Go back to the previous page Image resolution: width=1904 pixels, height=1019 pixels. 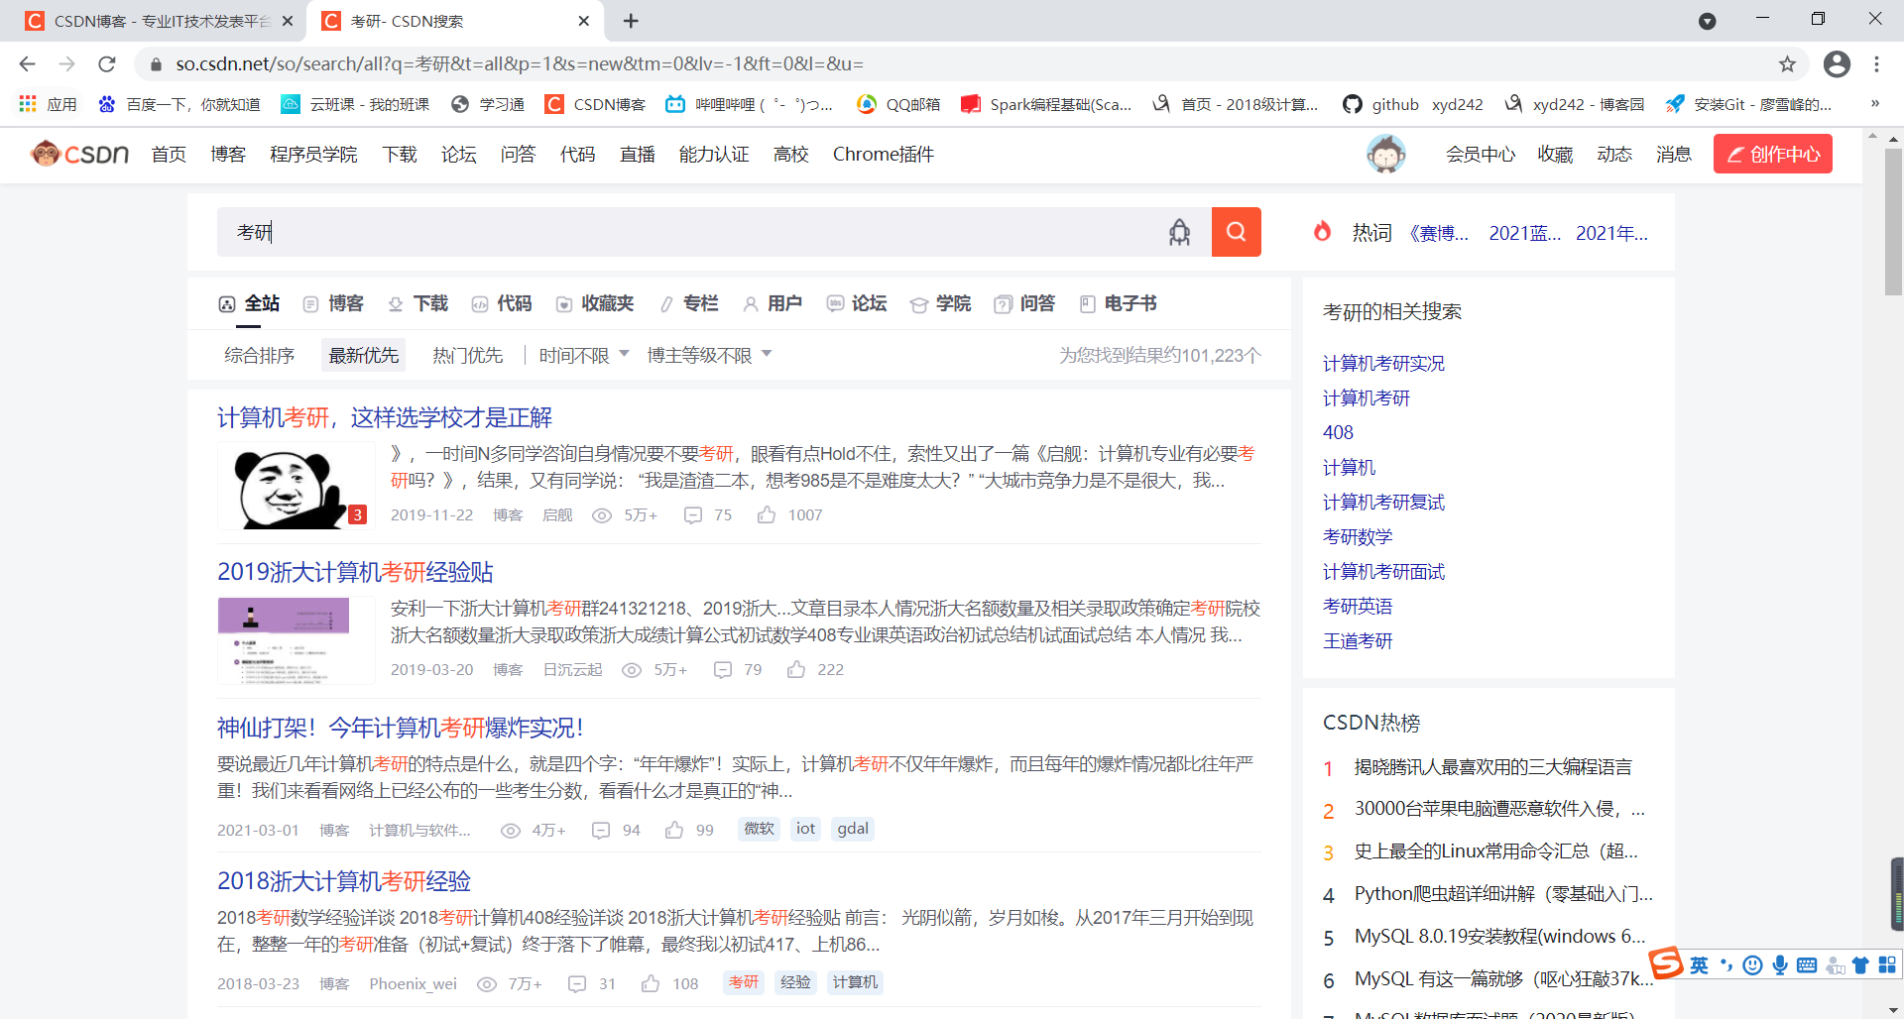click(27, 64)
